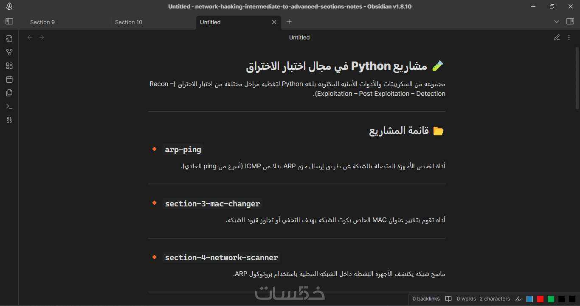This screenshot has height=306, width=580.
Task: Open the quick switcher file search icon
Action: coord(9,39)
